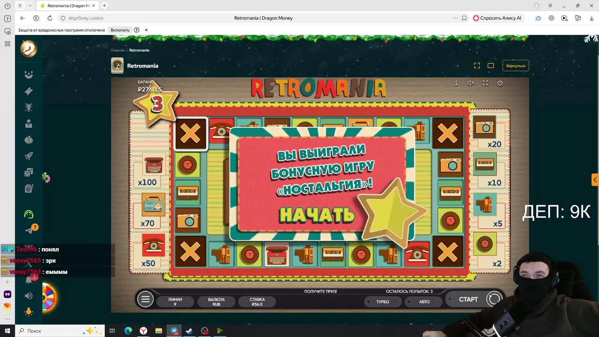Expand game to fullscreen corners icon
The image size is (599, 337).
pyautogui.click(x=477, y=66)
